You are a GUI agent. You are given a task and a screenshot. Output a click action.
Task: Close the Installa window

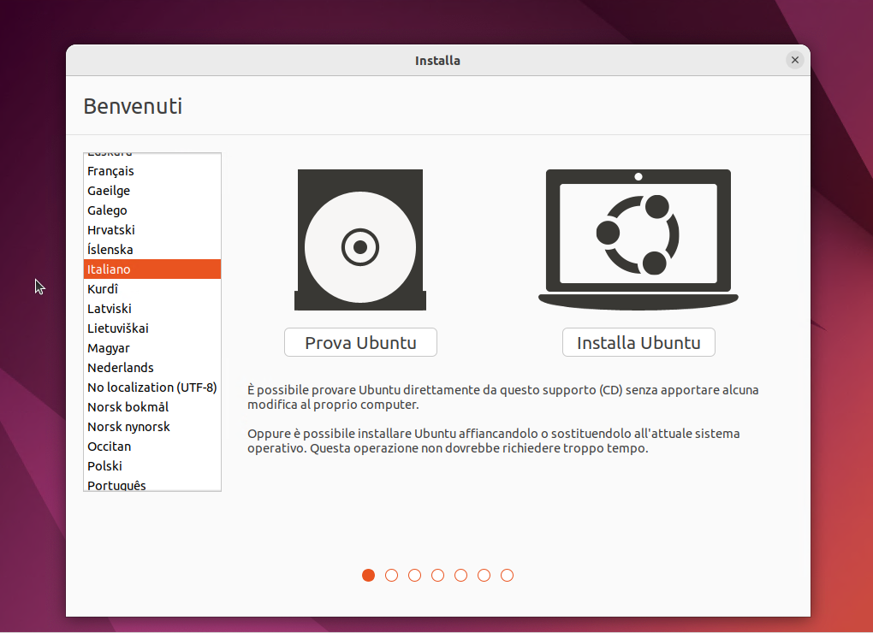794,60
